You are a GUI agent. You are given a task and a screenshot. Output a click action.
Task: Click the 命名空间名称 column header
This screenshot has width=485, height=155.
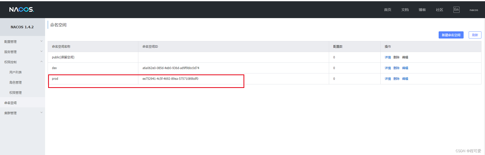coord(61,47)
